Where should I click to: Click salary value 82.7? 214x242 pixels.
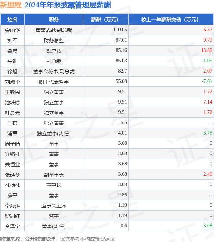(122, 71)
